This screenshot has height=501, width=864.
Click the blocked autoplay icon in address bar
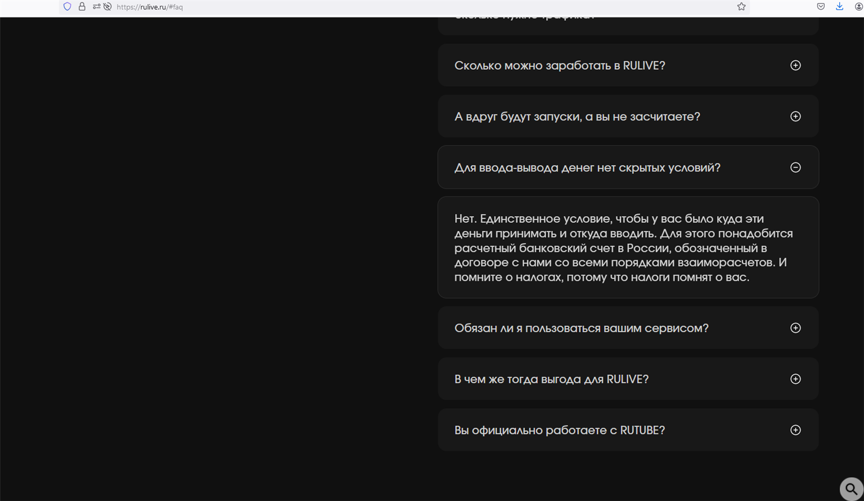tap(107, 7)
